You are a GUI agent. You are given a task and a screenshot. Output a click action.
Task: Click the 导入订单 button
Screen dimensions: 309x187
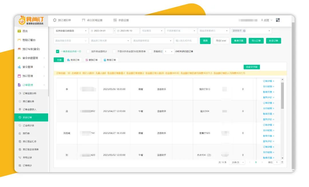tap(256, 41)
